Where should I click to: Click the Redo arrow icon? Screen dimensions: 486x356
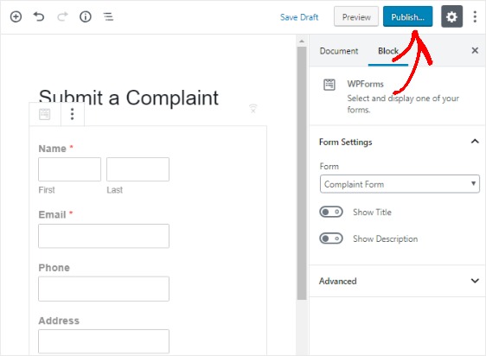pos(62,16)
